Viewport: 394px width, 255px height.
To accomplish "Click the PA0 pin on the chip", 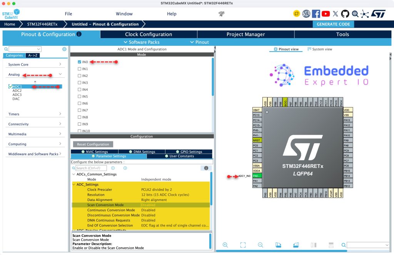I will coord(257,176).
